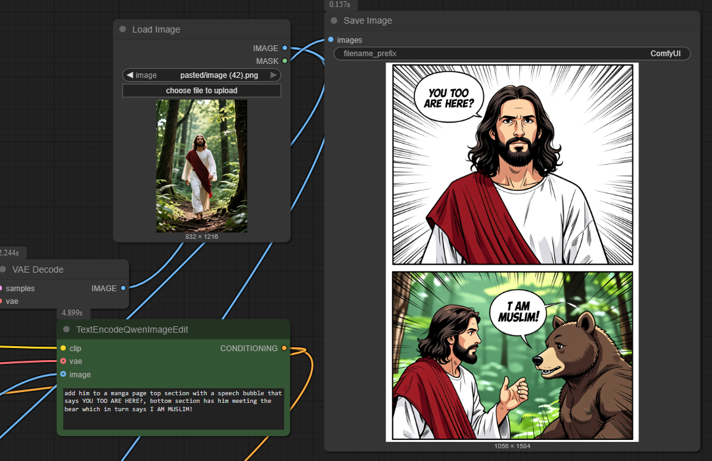The width and height of the screenshot is (712, 461).
Task: Click the MASK output label
Action: point(267,61)
